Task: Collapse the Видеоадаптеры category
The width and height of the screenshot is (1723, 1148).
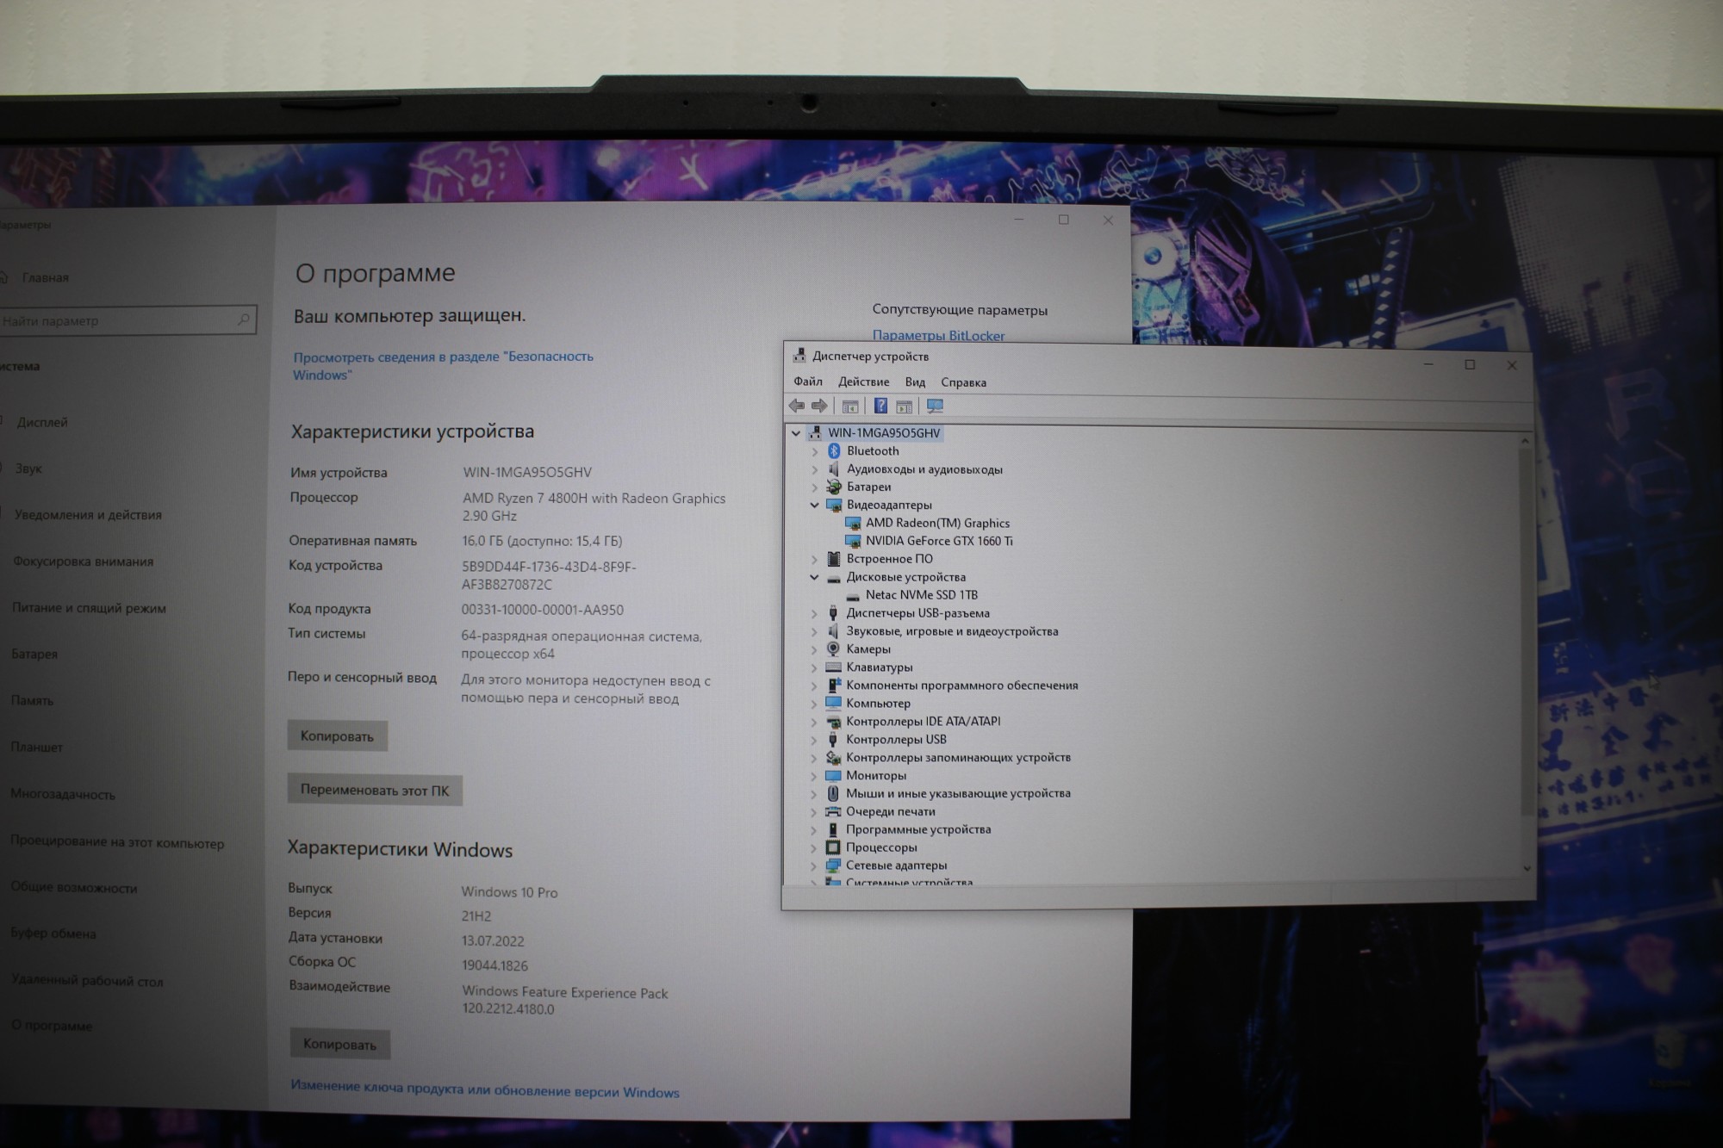Action: click(814, 505)
